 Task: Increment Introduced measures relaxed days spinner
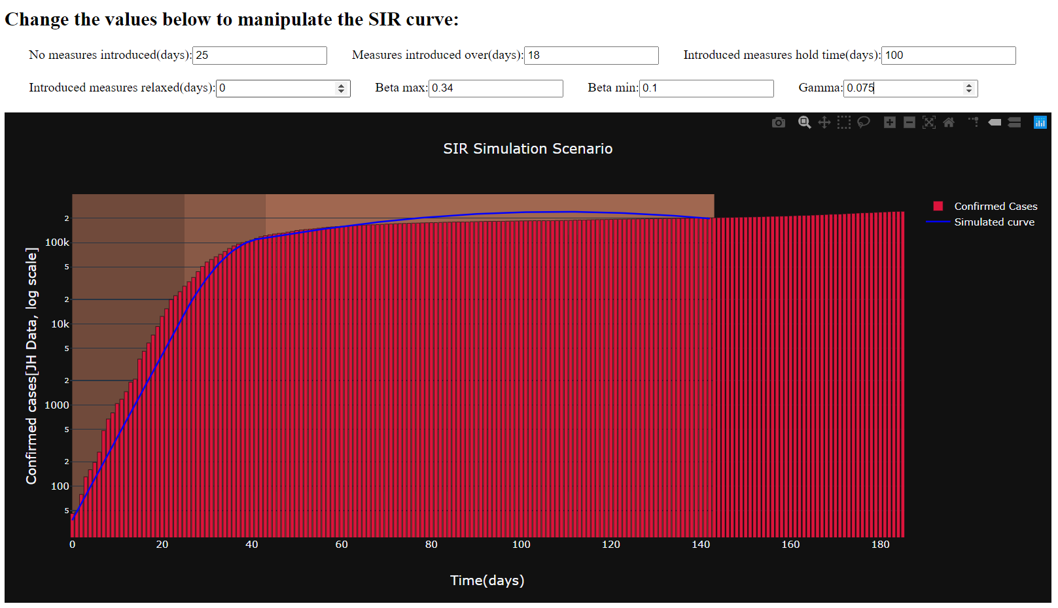[341, 85]
